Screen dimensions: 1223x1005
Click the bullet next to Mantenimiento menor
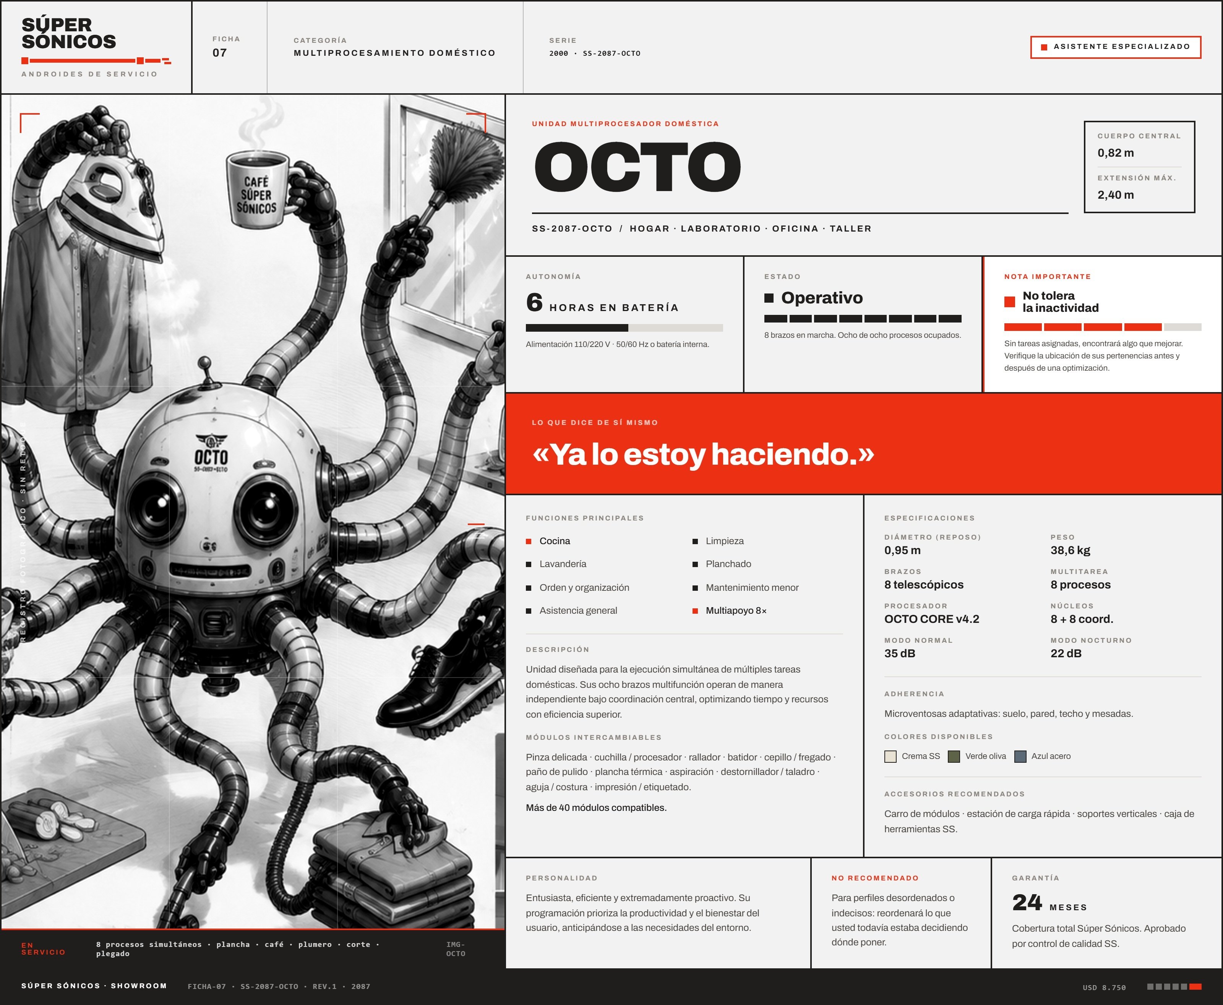click(x=695, y=588)
